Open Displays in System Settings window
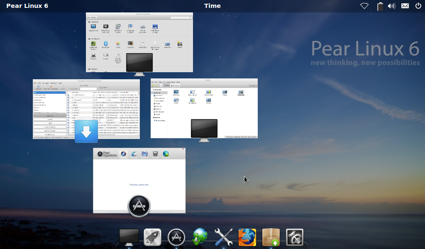The height and width of the screenshot is (249, 425). 130,45
